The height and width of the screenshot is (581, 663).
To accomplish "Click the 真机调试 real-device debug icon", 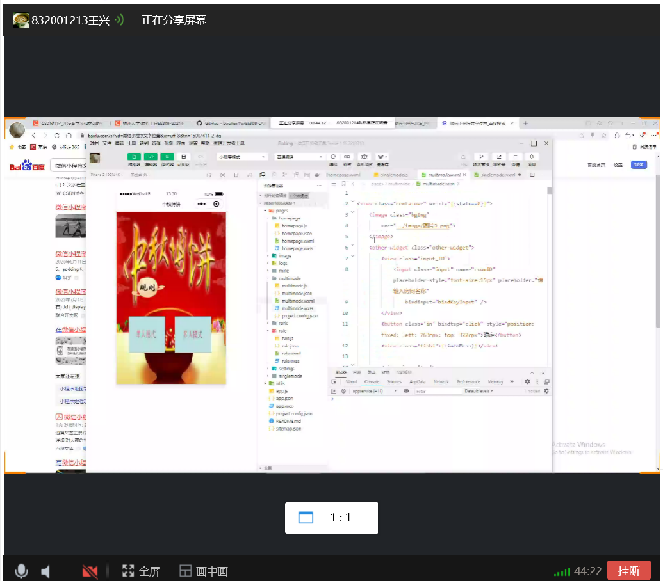I will 364,157.
